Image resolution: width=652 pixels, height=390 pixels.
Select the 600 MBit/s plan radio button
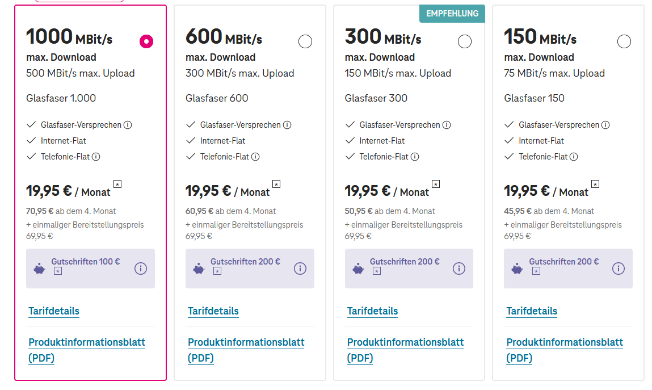[305, 41]
